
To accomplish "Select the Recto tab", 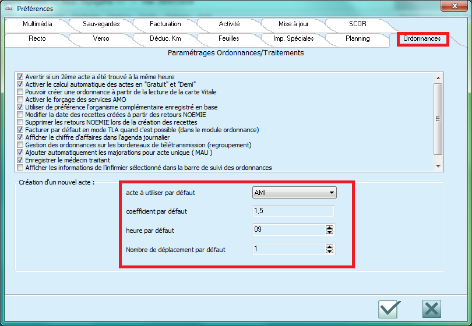I will pos(37,39).
